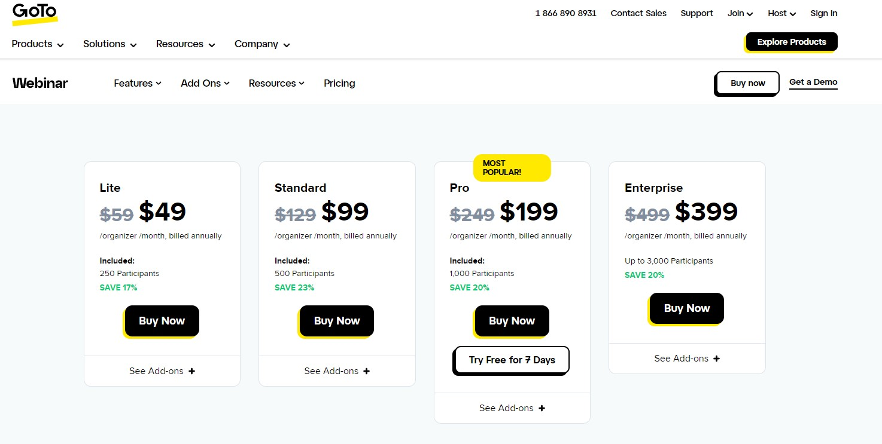Follow the Get a Demo link

point(813,82)
